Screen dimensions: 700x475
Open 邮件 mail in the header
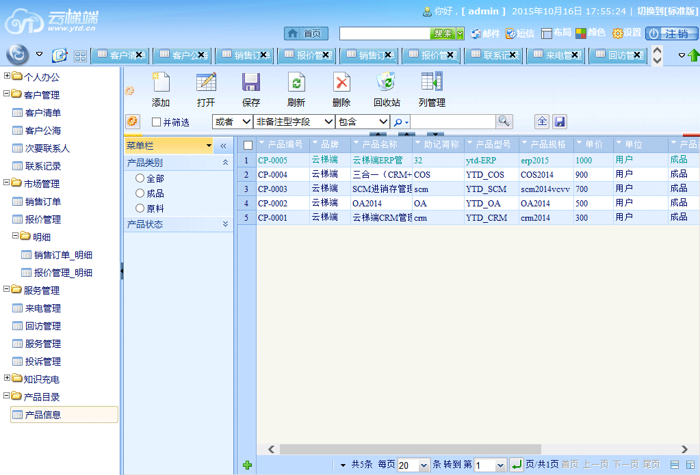[485, 33]
